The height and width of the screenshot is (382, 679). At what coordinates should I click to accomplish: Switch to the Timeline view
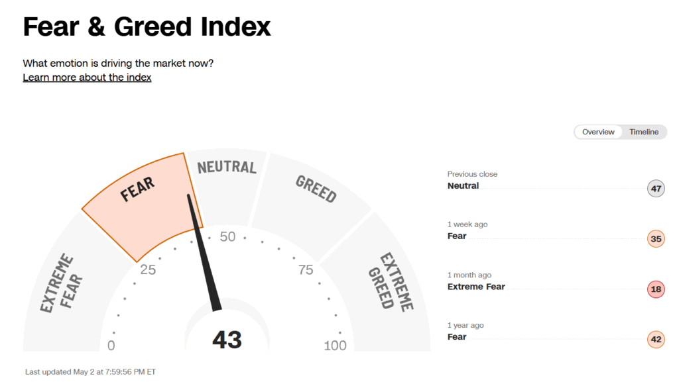point(643,132)
